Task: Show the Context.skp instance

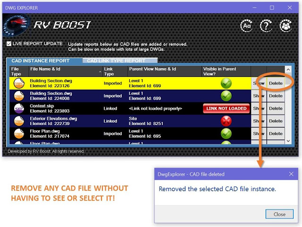Action: (x=259, y=109)
